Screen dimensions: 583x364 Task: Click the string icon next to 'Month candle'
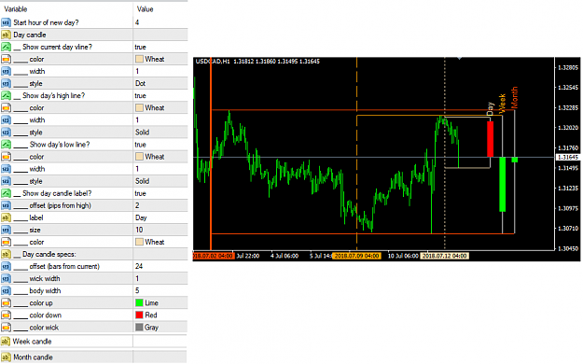pyautogui.click(x=6, y=357)
